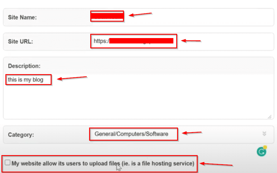Click the 'Site Name:' label
This screenshot has height=173, width=277.
pos(22,17)
